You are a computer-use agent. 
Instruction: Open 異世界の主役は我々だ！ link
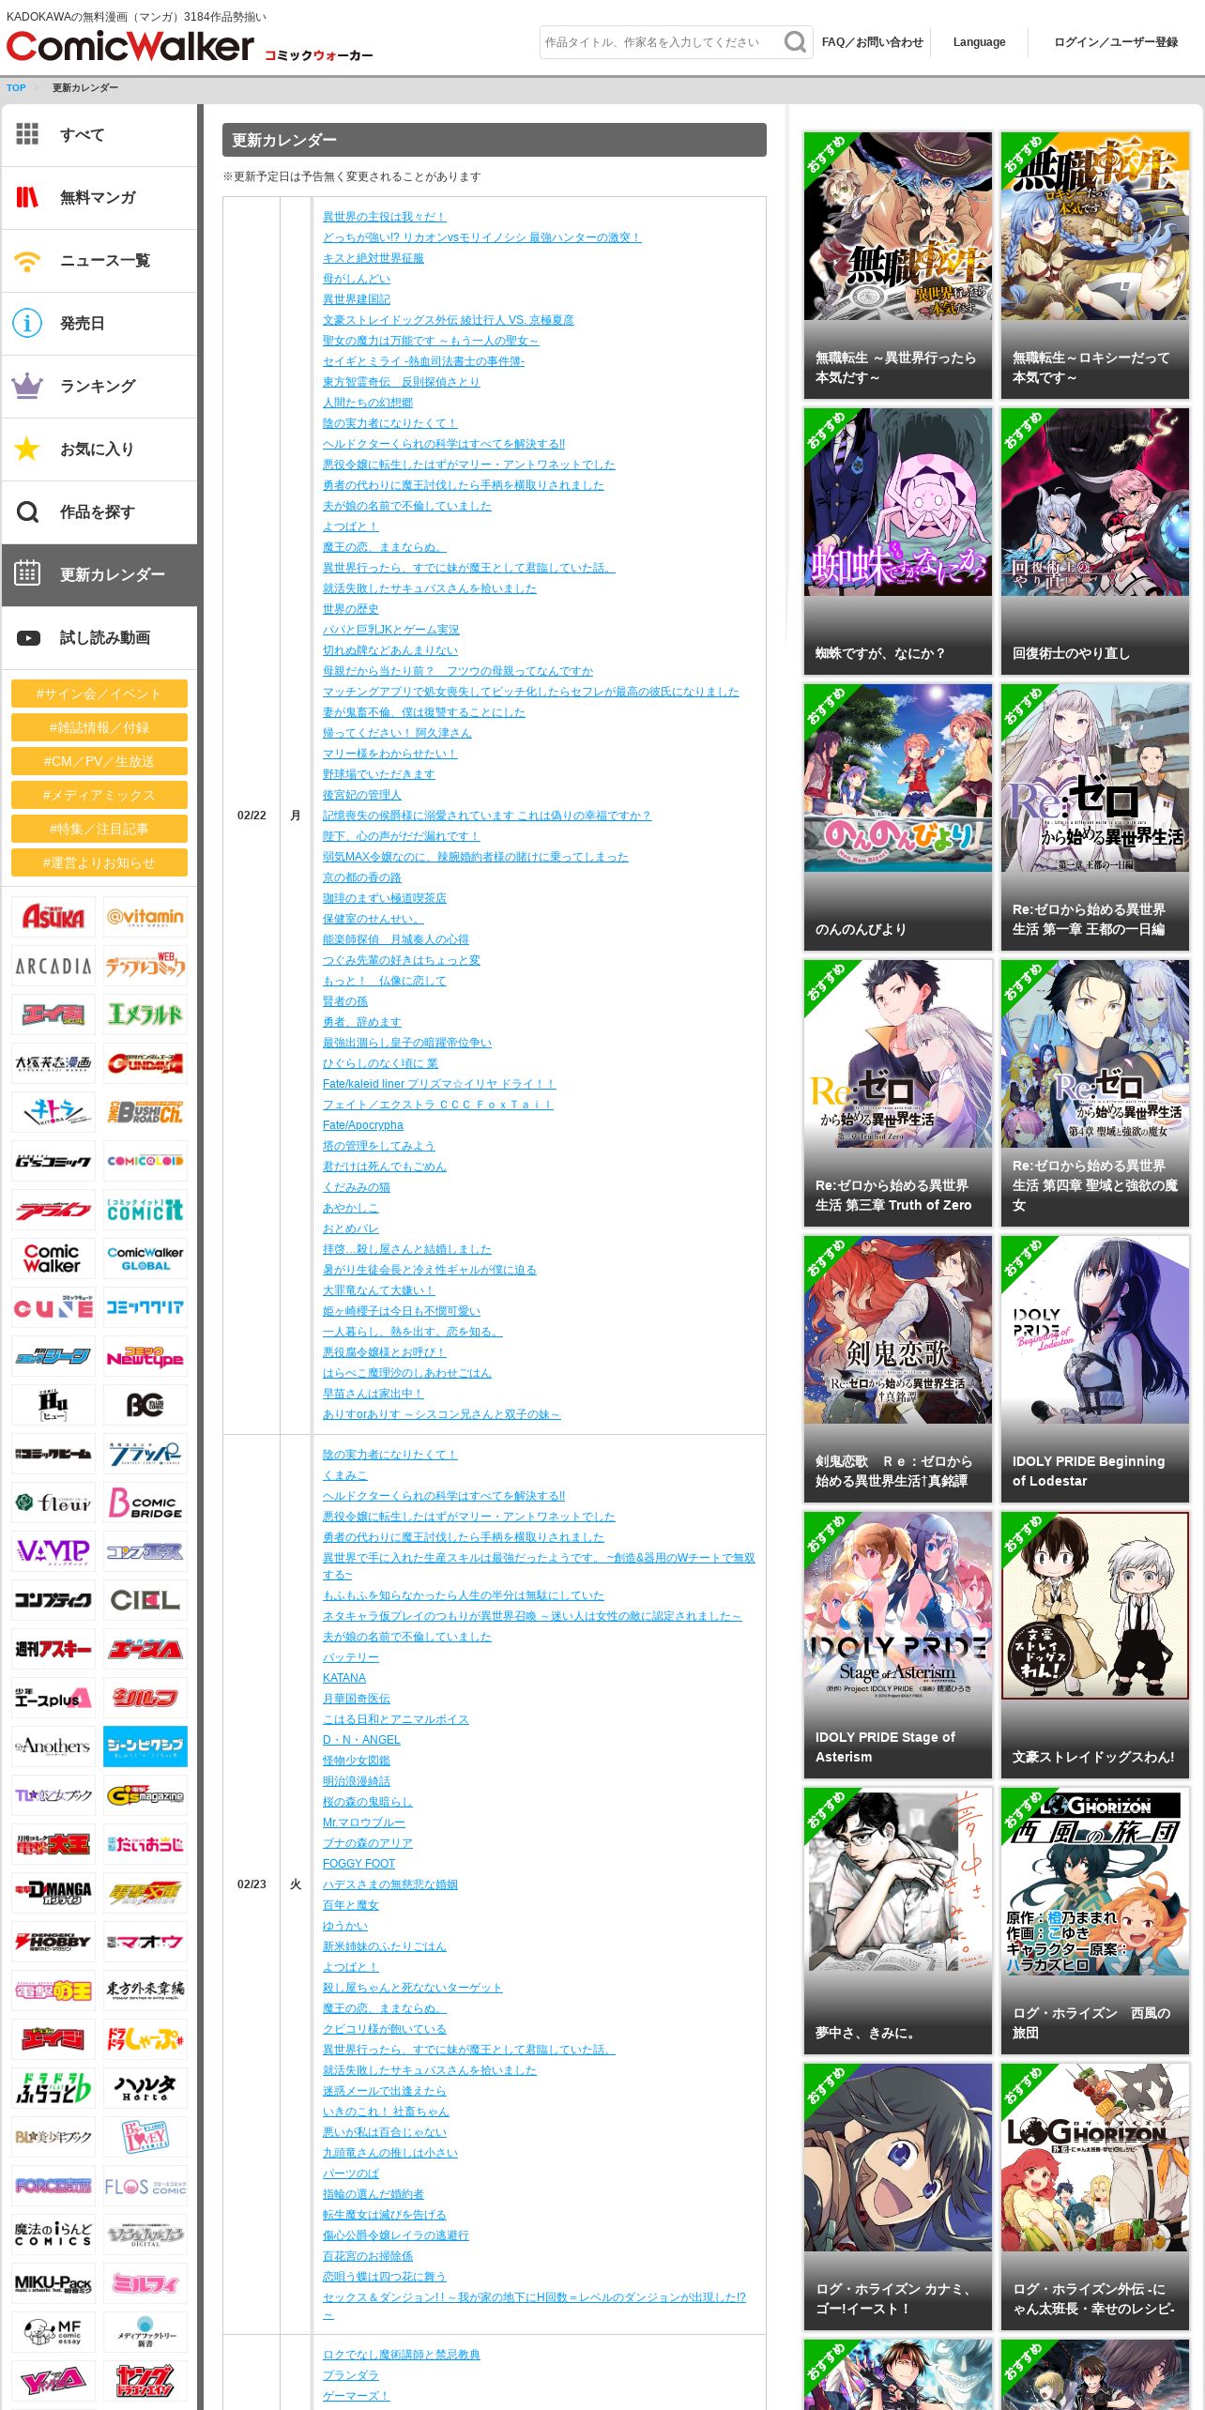tap(384, 217)
